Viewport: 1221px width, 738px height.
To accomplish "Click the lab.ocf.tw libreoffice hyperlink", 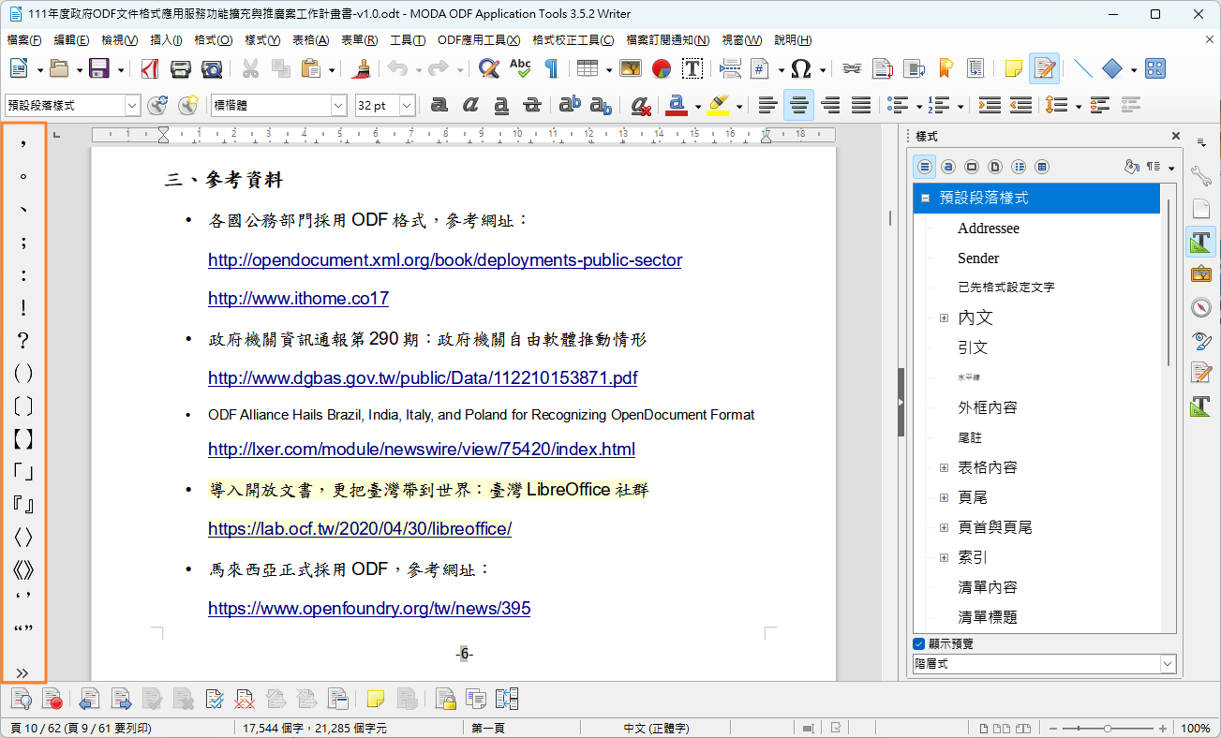I will (x=359, y=528).
